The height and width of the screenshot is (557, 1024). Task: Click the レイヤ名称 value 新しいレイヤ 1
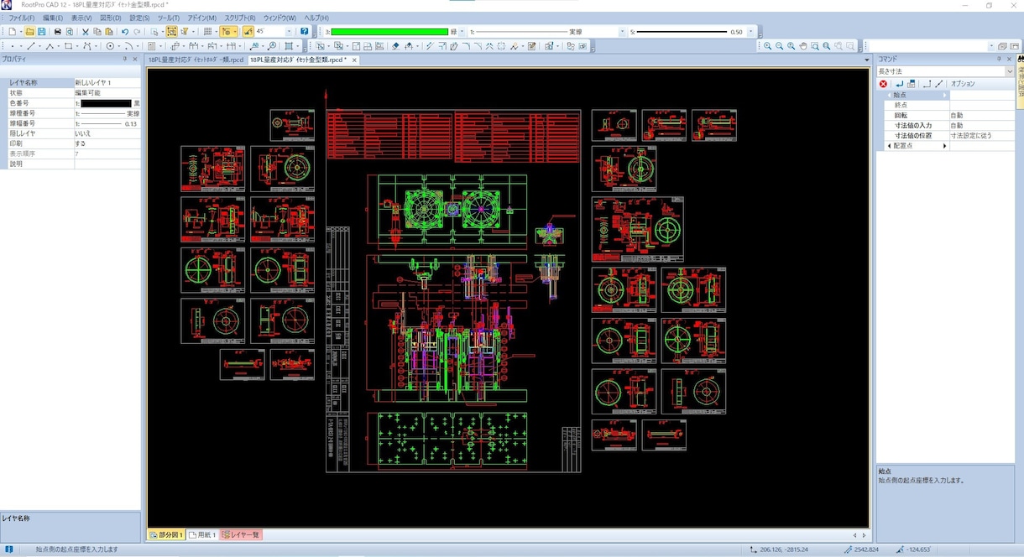(107, 83)
